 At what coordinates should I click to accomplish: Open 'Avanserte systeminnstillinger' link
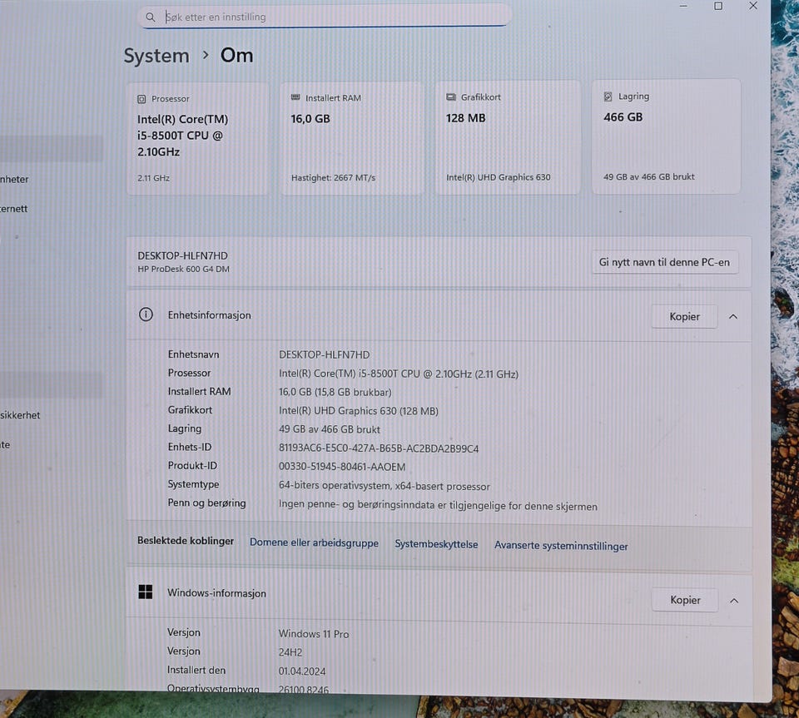click(561, 546)
